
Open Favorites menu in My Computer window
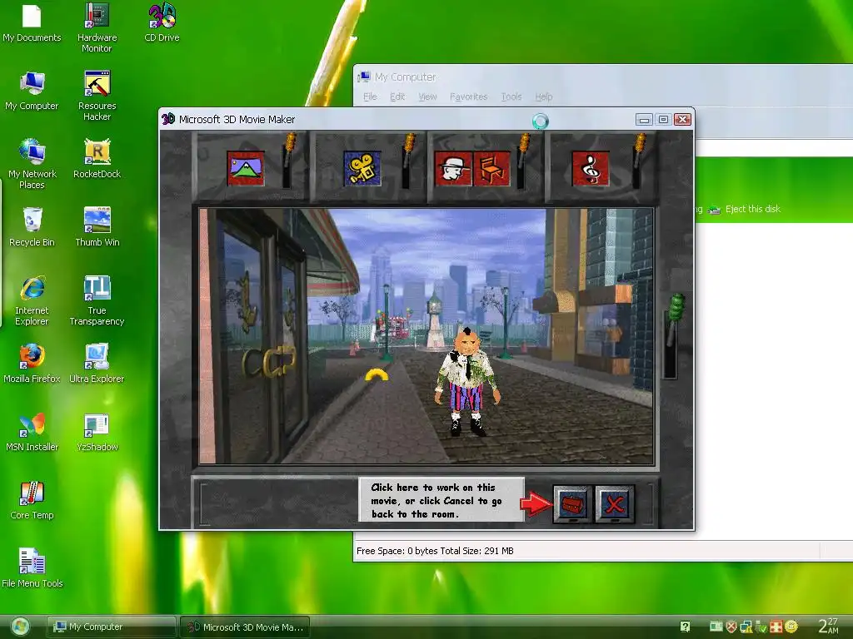point(468,97)
